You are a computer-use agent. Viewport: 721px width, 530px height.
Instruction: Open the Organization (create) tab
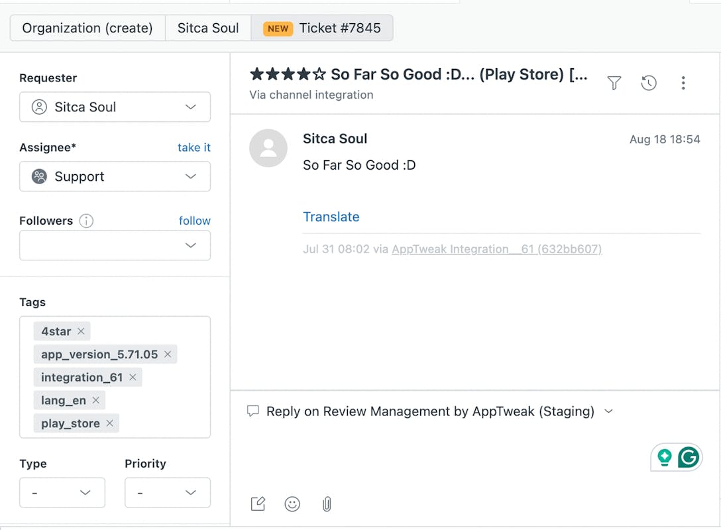[x=87, y=28]
